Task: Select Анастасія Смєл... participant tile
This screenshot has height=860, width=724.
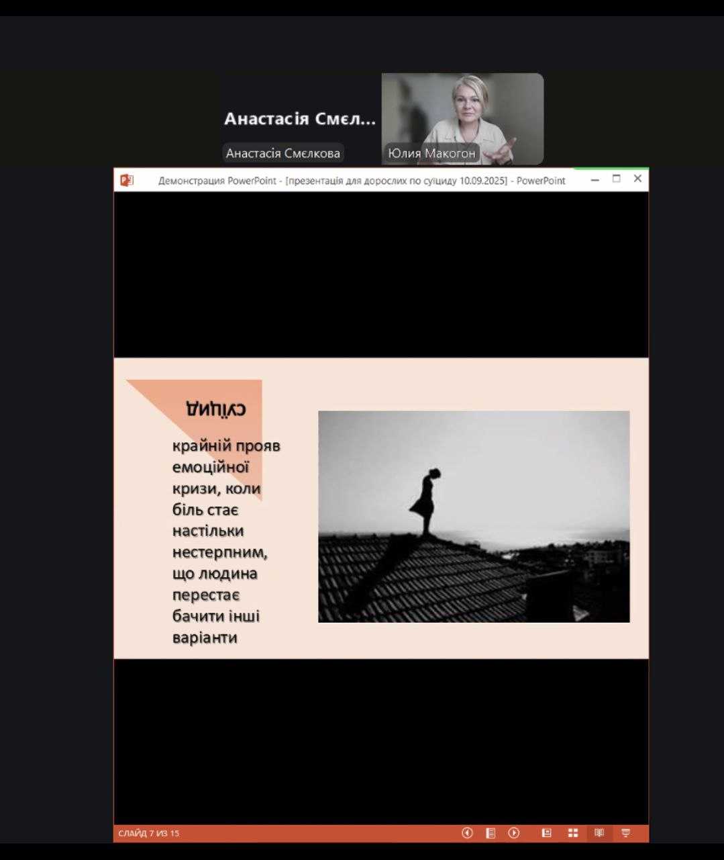Action: (x=300, y=119)
